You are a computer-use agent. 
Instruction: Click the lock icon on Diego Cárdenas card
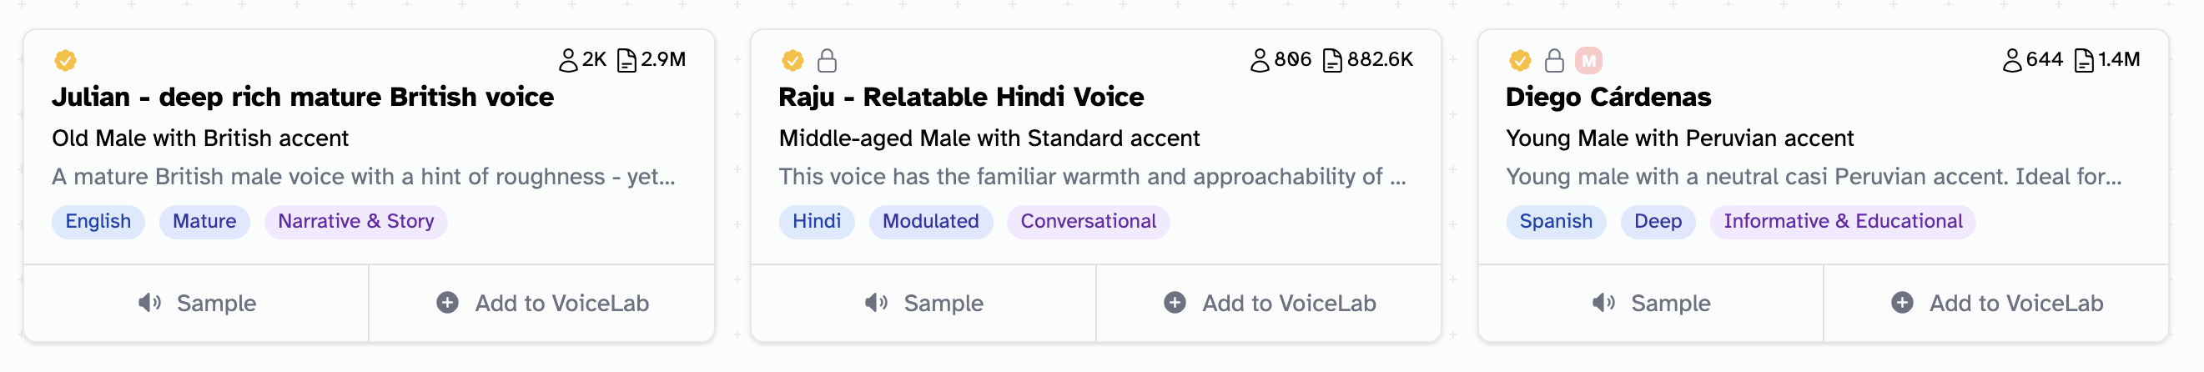pos(1554,60)
